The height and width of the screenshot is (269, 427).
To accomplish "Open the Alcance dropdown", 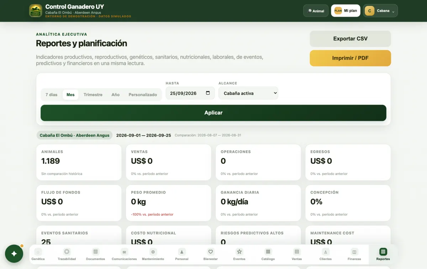I will [x=248, y=93].
